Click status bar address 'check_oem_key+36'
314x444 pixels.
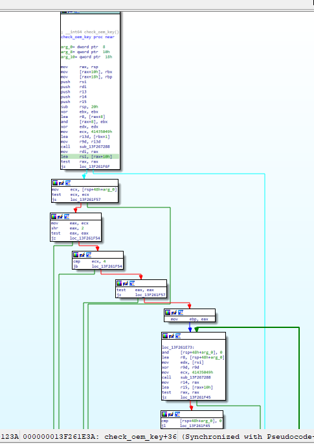140,437
